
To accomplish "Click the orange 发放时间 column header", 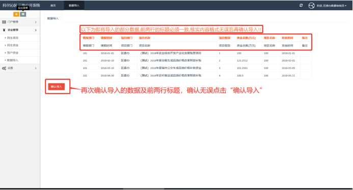I will (287, 38).
